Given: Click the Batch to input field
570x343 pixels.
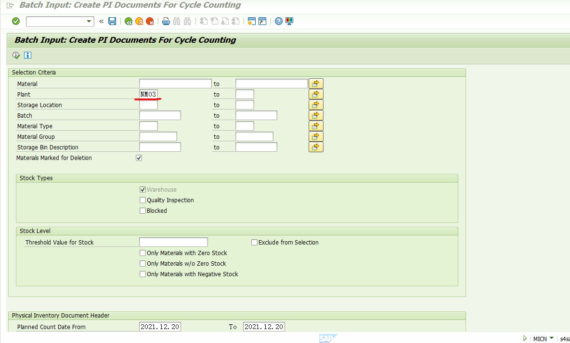Looking at the screenshot, I should tap(256, 115).
